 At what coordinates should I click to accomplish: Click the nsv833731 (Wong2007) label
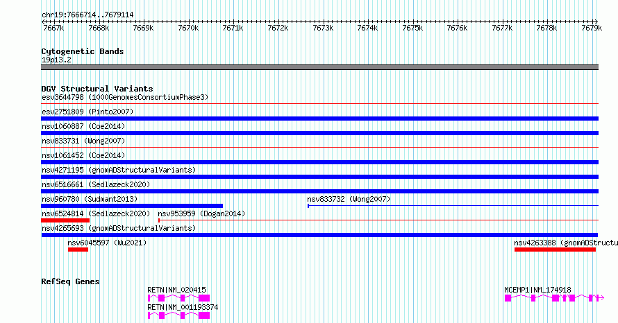[x=83, y=141]
